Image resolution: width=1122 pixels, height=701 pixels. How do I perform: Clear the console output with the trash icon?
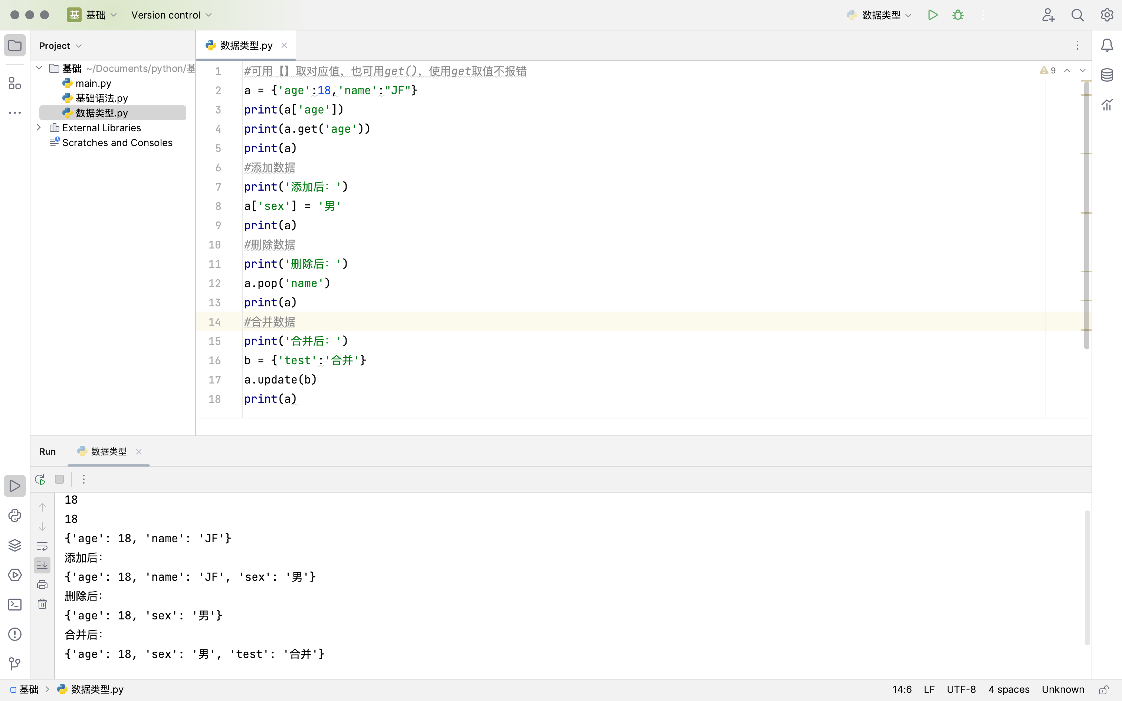[42, 604]
